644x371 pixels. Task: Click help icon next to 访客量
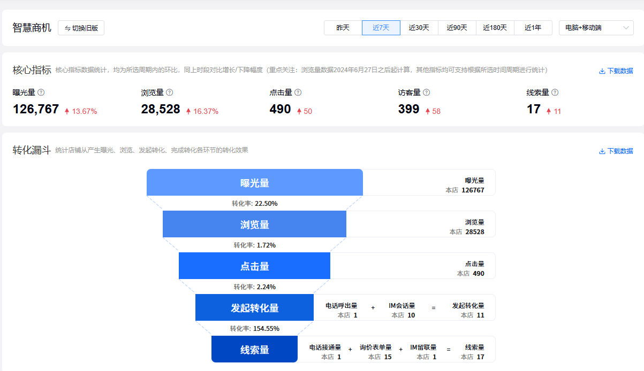pos(427,92)
